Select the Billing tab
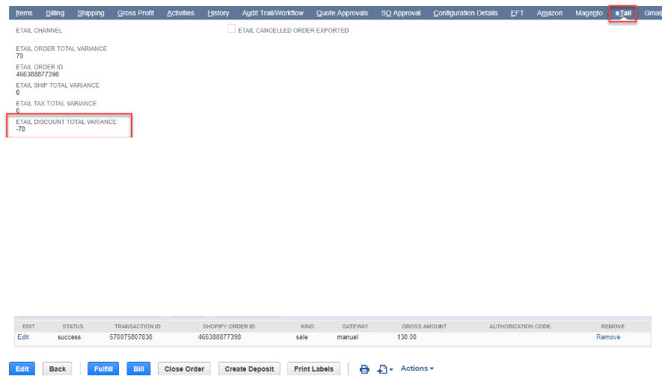Screen dimensions: 662x376 tap(55, 13)
